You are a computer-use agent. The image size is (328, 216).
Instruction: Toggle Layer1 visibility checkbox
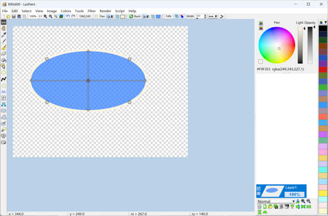coord(259,188)
